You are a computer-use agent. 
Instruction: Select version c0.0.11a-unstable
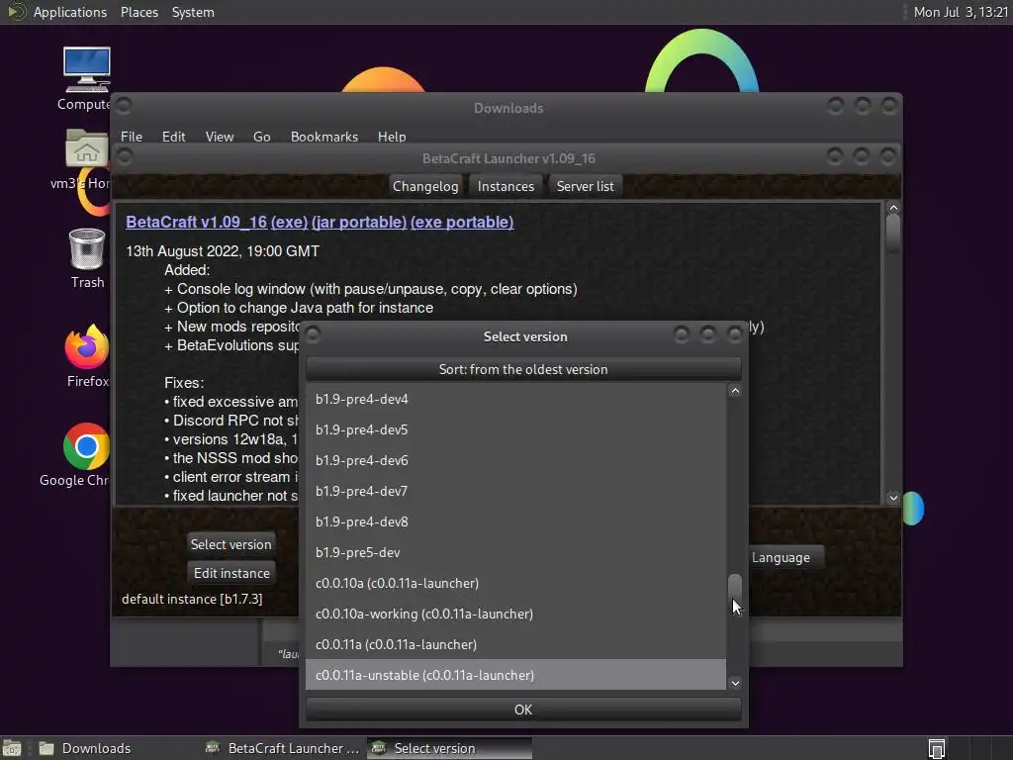[515, 675]
